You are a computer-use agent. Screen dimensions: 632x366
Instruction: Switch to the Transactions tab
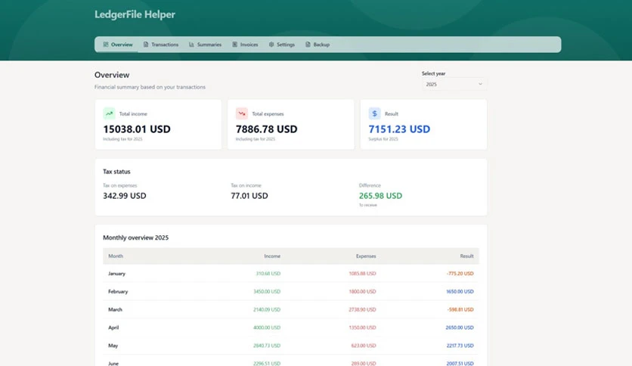pyautogui.click(x=161, y=45)
